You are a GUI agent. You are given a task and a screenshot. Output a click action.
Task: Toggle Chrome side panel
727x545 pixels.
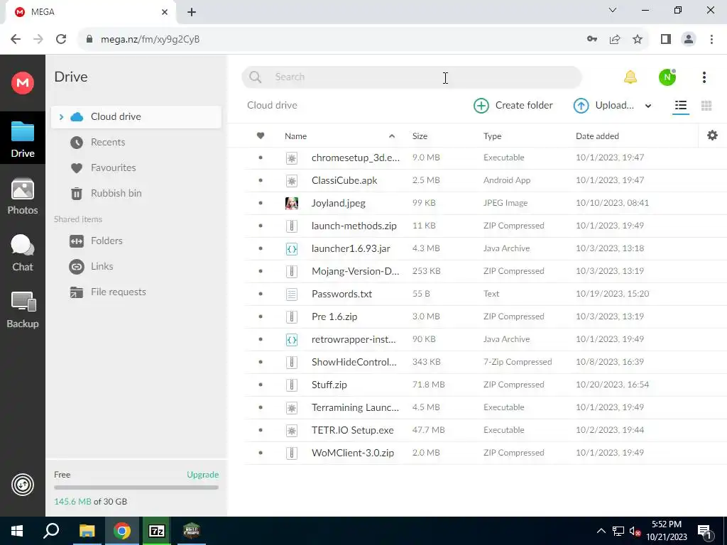[666, 40]
